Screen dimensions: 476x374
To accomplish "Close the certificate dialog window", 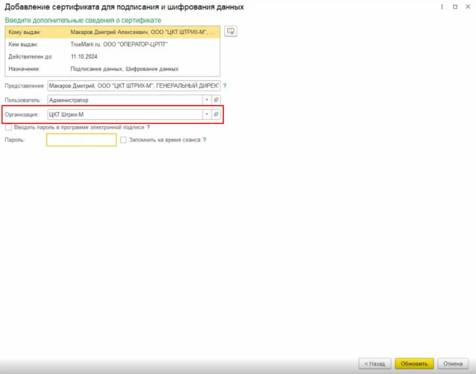I will point(468,7).
